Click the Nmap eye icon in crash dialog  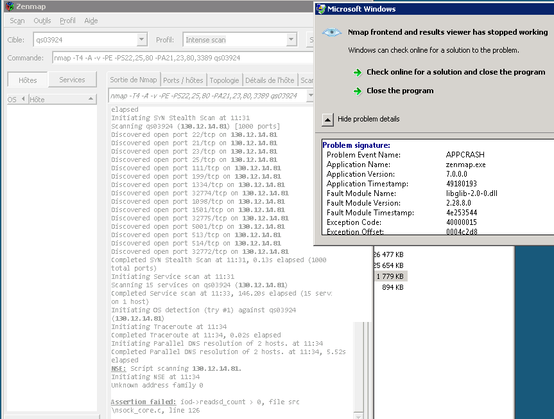[x=332, y=33]
